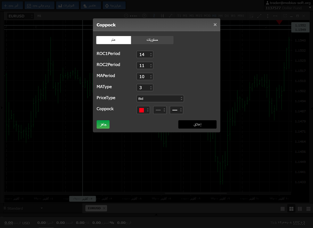Click the Fibonacci lines tool icon
The image size is (313, 228).
coord(251,16)
